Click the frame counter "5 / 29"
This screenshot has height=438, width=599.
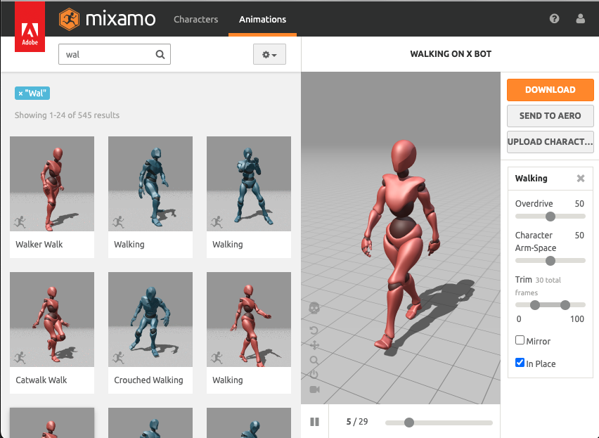click(357, 422)
